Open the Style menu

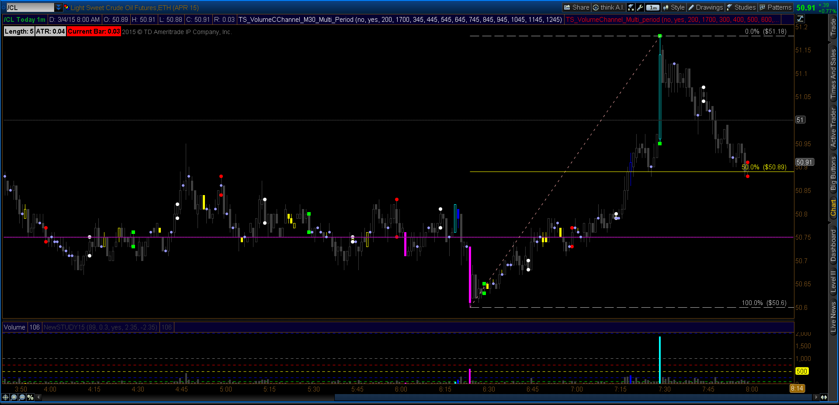coord(674,7)
